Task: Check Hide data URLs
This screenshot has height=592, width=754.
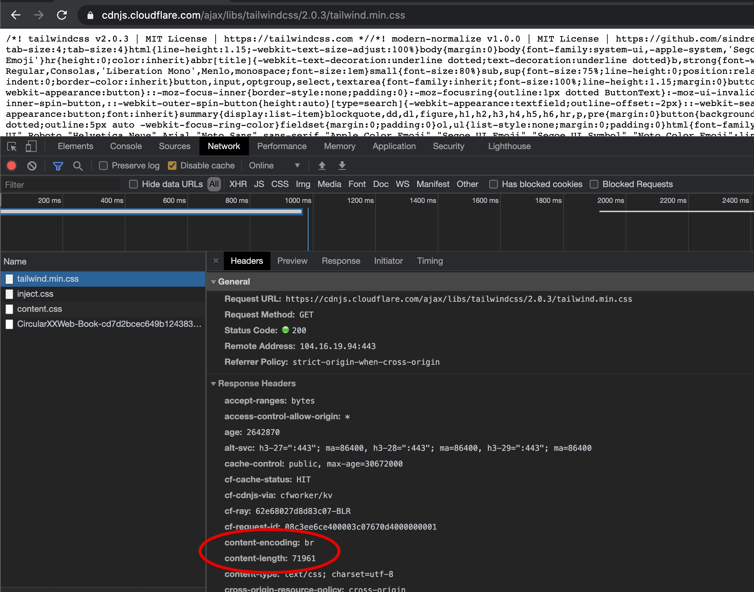Action: coord(133,184)
